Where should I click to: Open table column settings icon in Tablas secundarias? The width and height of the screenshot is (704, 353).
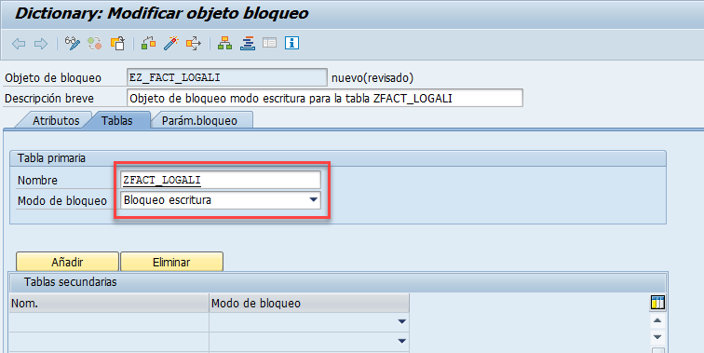click(657, 303)
